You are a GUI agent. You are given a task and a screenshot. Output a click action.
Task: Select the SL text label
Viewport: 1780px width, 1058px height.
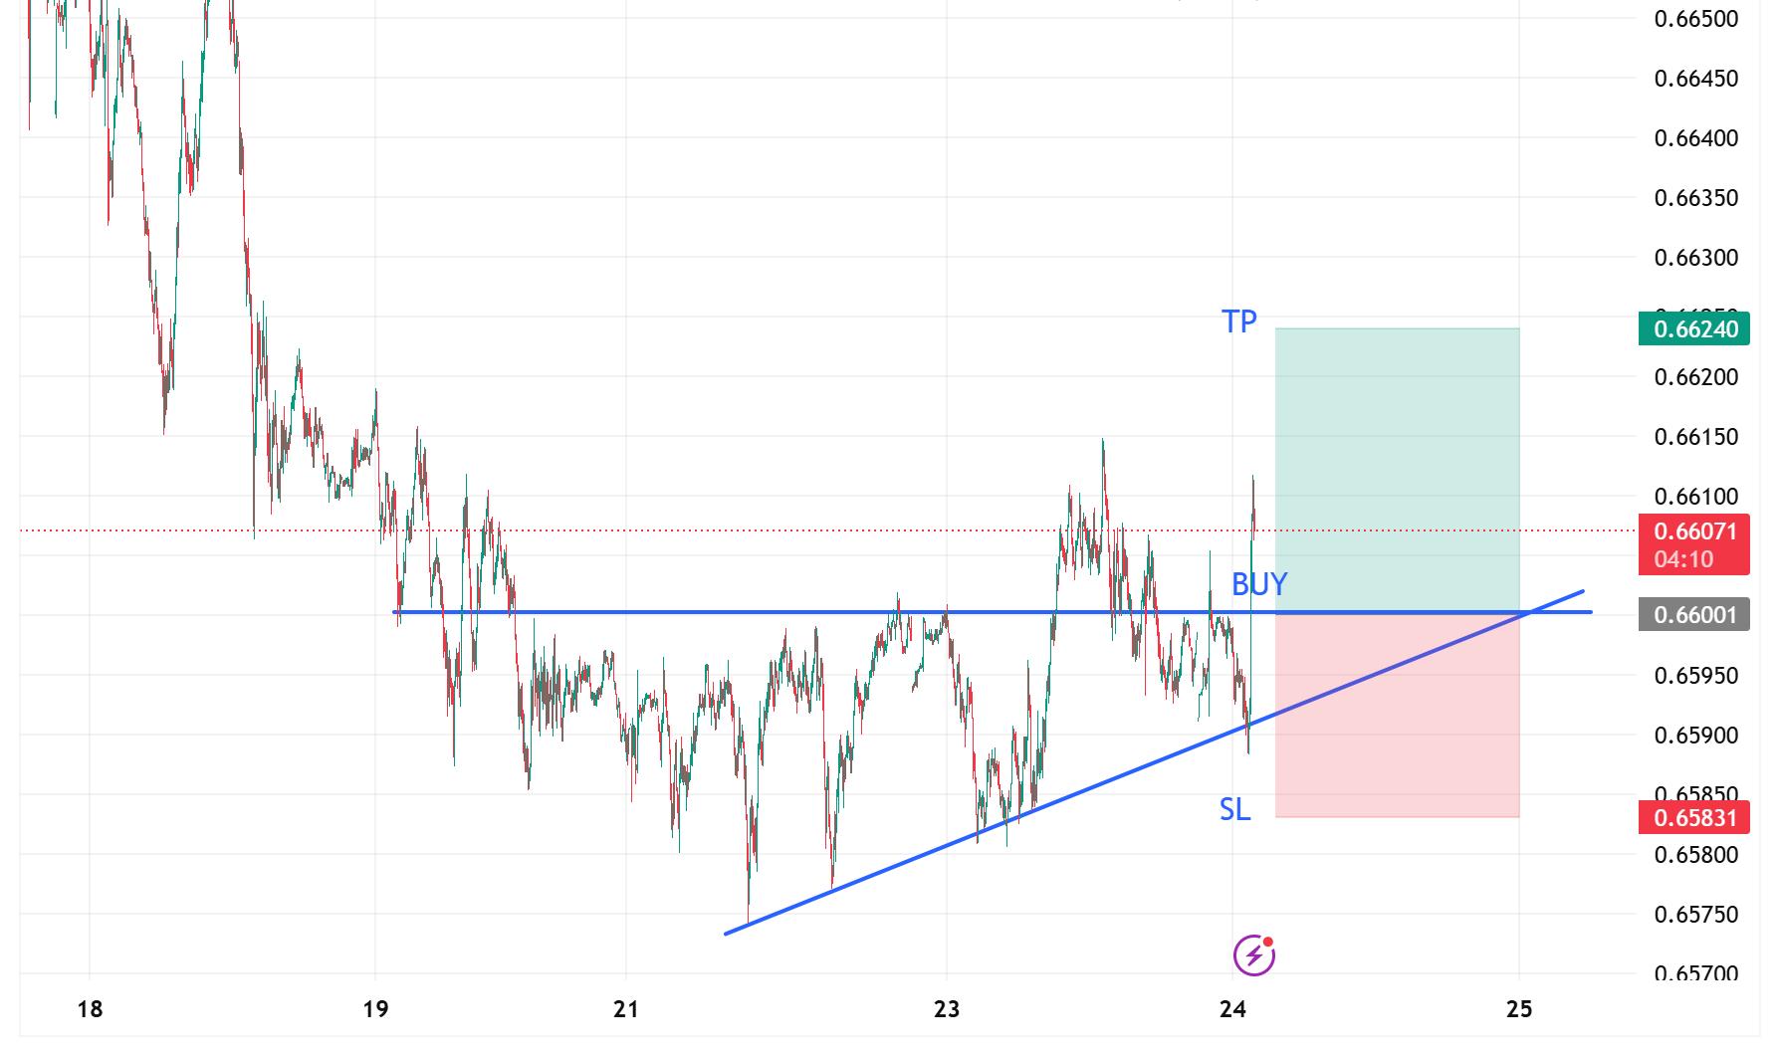pyautogui.click(x=1234, y=810)
